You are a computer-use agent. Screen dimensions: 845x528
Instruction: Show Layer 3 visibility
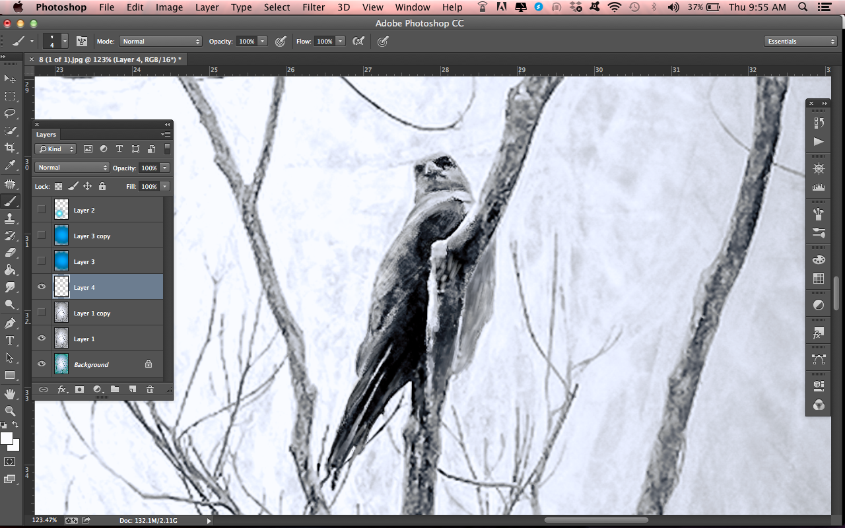point(42,261)
